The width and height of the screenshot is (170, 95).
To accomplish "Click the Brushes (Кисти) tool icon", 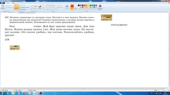I will tap(40, 6).
